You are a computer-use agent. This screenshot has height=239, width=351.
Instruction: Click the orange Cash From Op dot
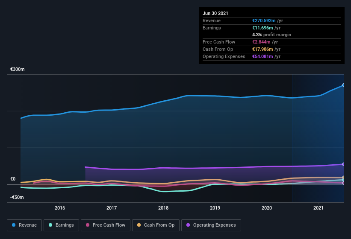(139, 225)
